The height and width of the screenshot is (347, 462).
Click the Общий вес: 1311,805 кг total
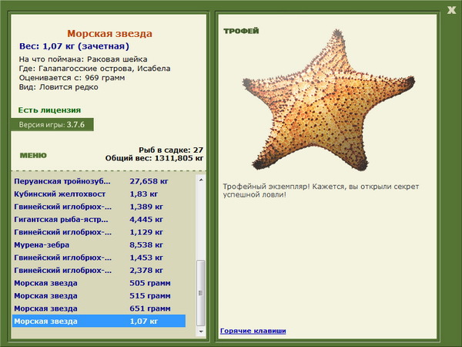coord(155,158)
